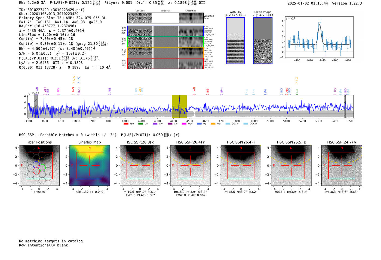Click the With Sky cutout image

pyautogui.click(x=235, y=41)
